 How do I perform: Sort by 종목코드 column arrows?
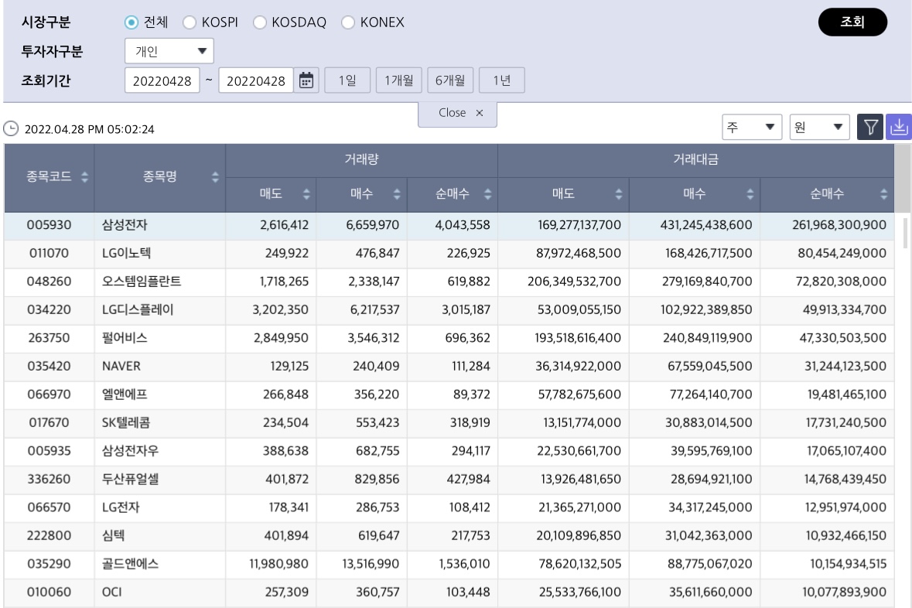coord(84,177)
